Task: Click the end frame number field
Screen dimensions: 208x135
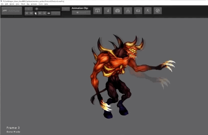Action: (66, 9)
